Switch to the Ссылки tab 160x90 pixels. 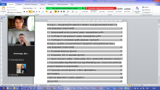(42, 4)
